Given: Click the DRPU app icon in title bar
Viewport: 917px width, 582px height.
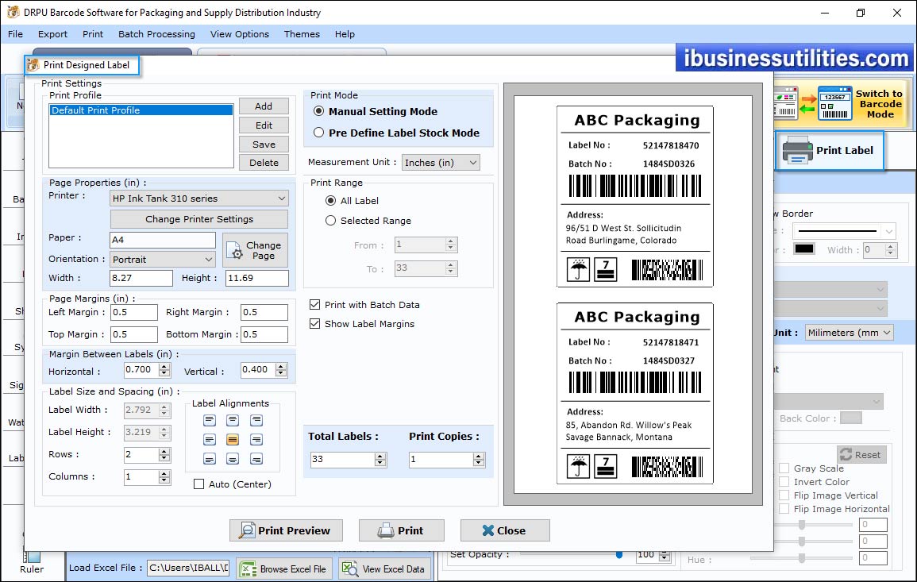Looking at the screenshot, I should point(13,12).
